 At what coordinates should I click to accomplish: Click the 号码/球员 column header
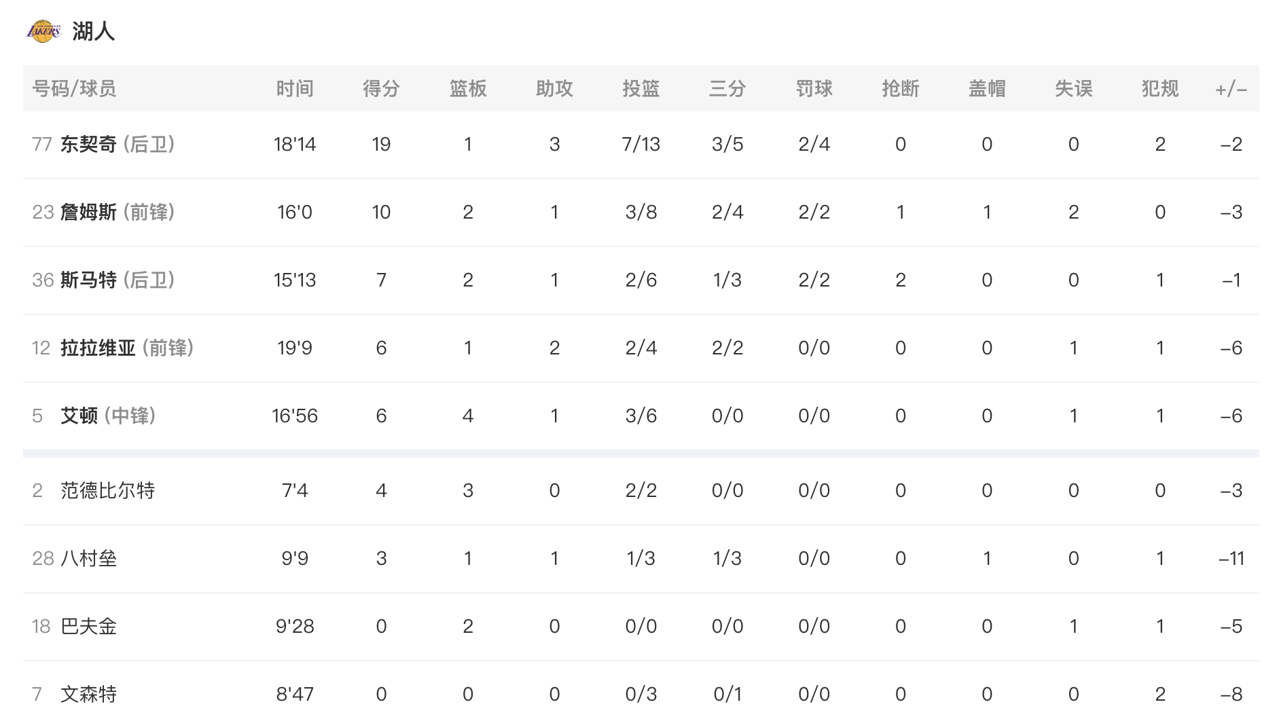74,88
